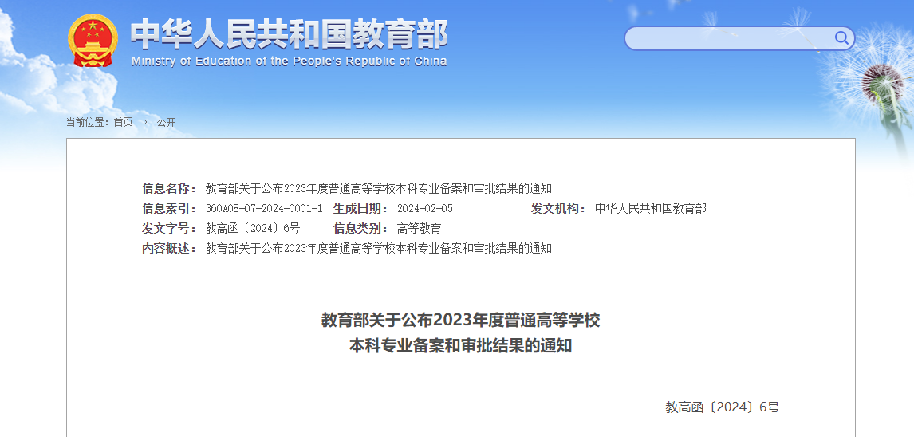914x437 pixels.
Task: Click the 内容概述 summary text
Action: pyautogui.click(x=378, y=248)
